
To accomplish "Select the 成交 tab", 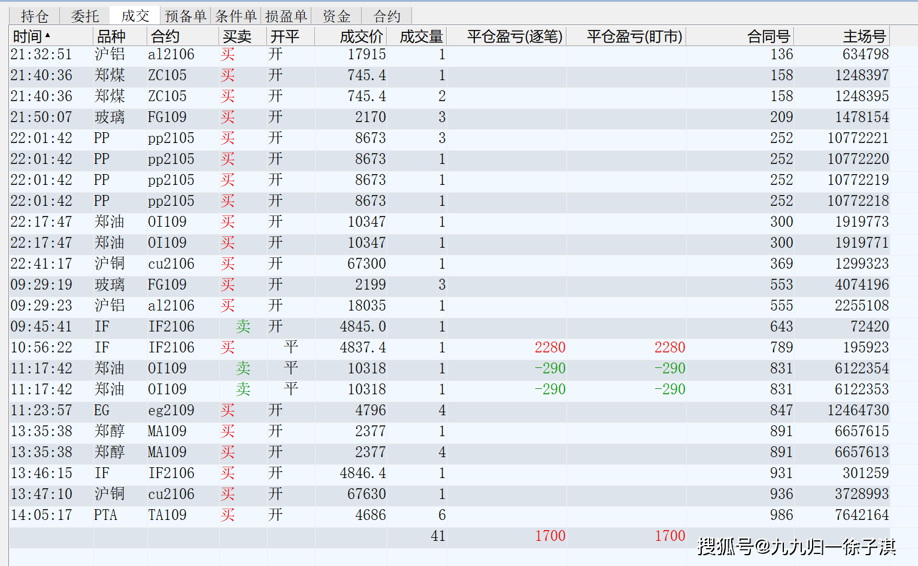I will [135, 16].
